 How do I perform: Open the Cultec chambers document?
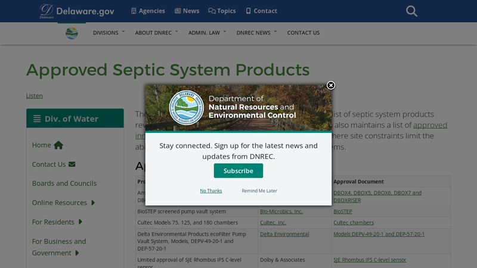[x=354, y=223]
